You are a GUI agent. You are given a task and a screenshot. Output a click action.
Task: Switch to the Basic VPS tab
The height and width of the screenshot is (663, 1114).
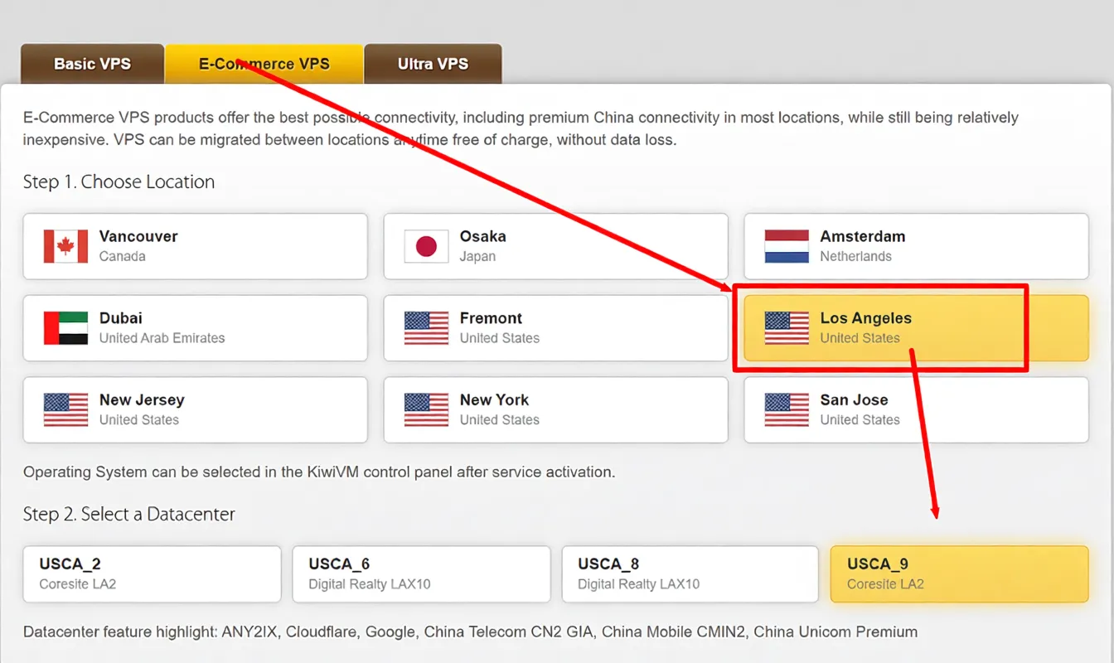92,64
